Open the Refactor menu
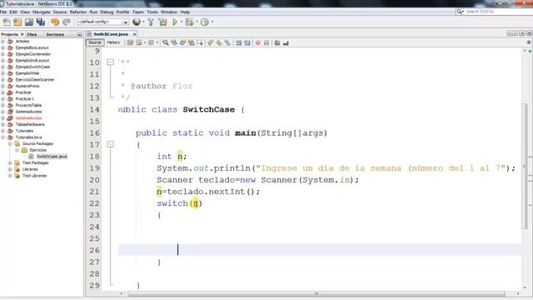The height and width of the screenshot is (300, 533). tap(78, 12)
